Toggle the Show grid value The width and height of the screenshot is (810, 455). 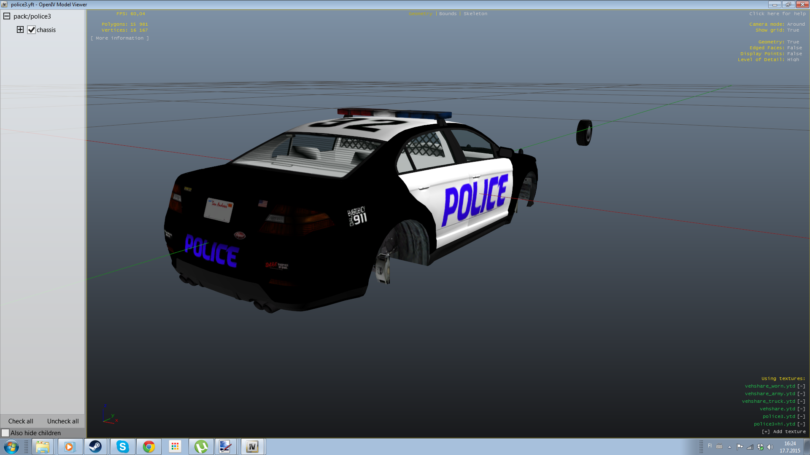(793, 30)
